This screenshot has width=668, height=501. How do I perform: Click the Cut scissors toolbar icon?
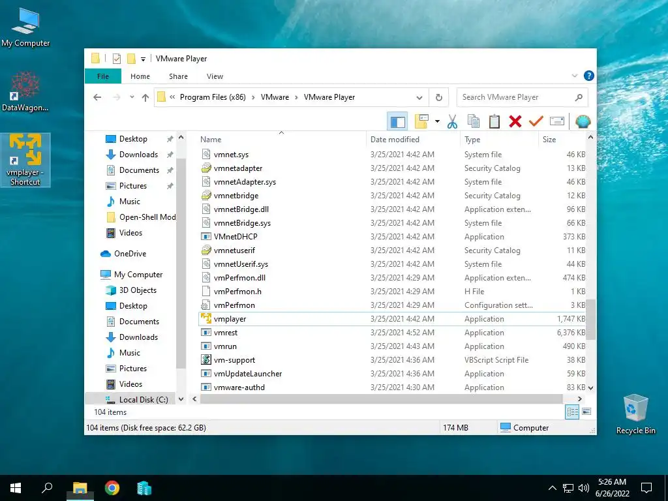pyautogui.click(x=452, y=121)
